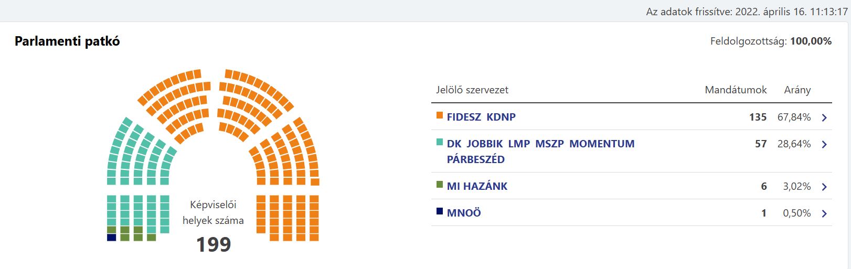Select the Arány column header
The height and width of the screenshot is (269, 851).
click(x=797, y=90)
